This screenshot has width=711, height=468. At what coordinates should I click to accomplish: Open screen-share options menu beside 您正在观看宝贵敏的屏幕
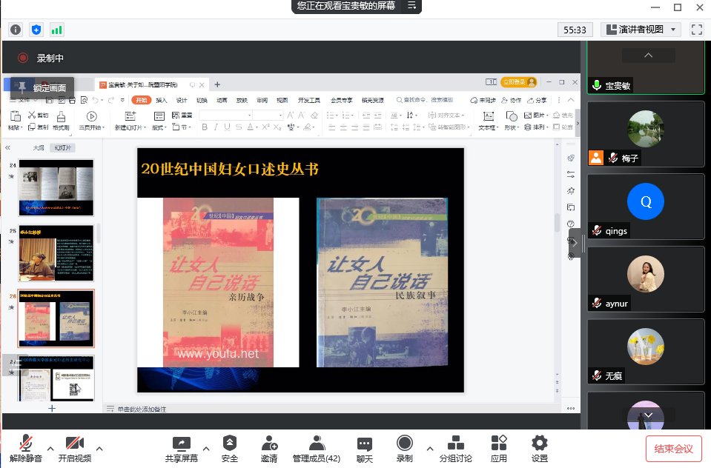click(411, 5)
